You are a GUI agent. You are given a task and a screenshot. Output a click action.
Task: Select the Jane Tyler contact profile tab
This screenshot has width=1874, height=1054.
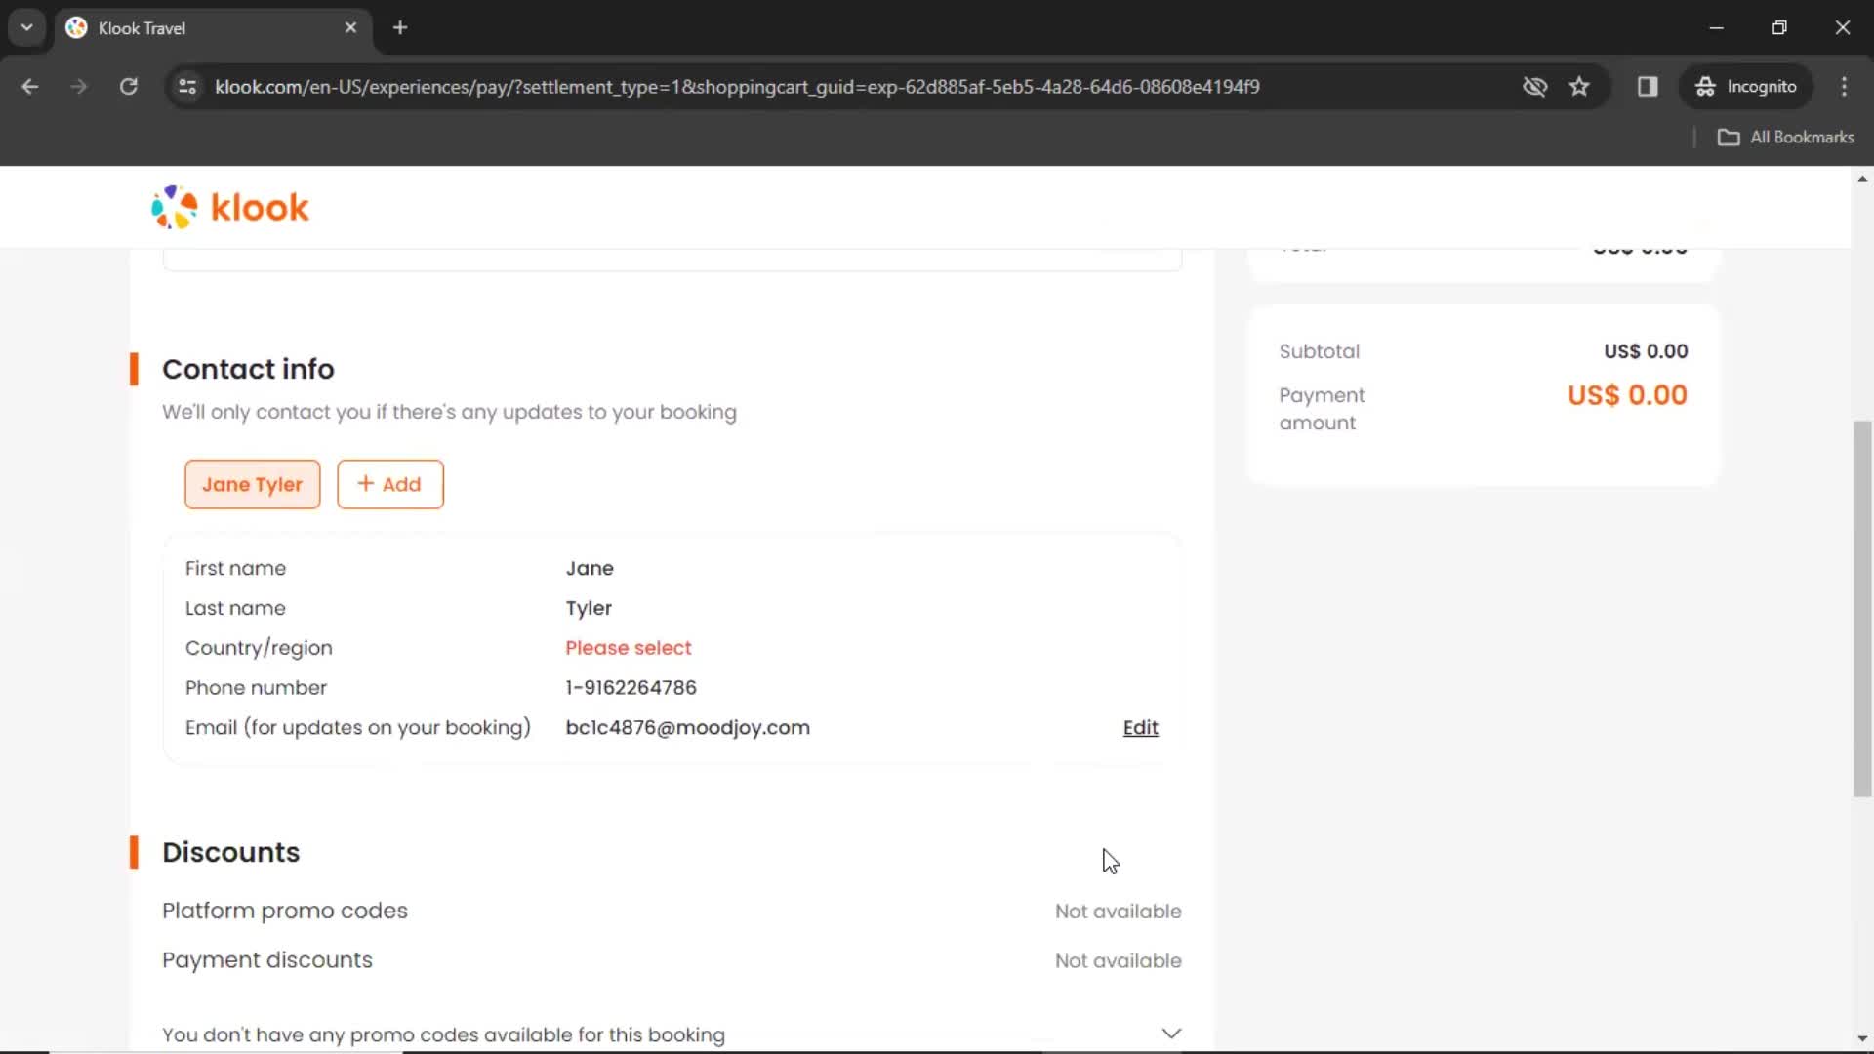(x=252, y=484)
